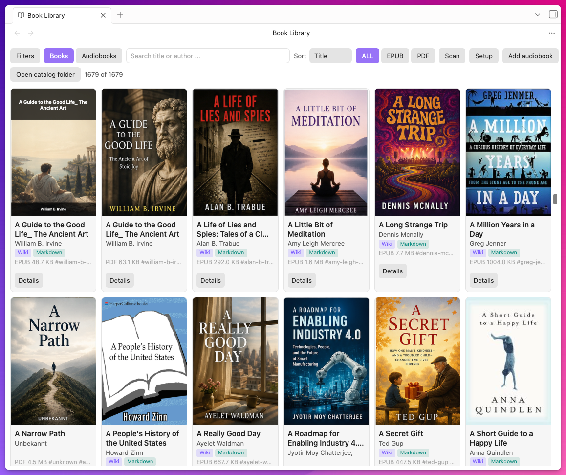Click the A Long Strange Trip title text
The height and width of the screenshot is (475, 566).
coord(413,225)
